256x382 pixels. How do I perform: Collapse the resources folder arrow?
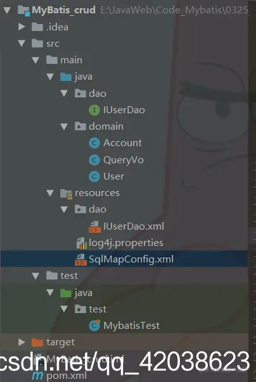coord(50,193)
